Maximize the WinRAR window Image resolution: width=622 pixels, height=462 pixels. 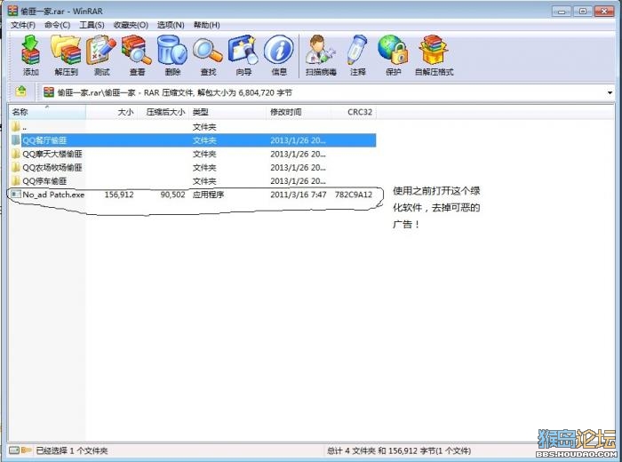point(583,11)
